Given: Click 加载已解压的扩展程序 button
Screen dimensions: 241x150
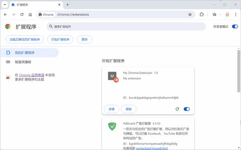Looking at the screenshot, I should (x=25, y=40).
